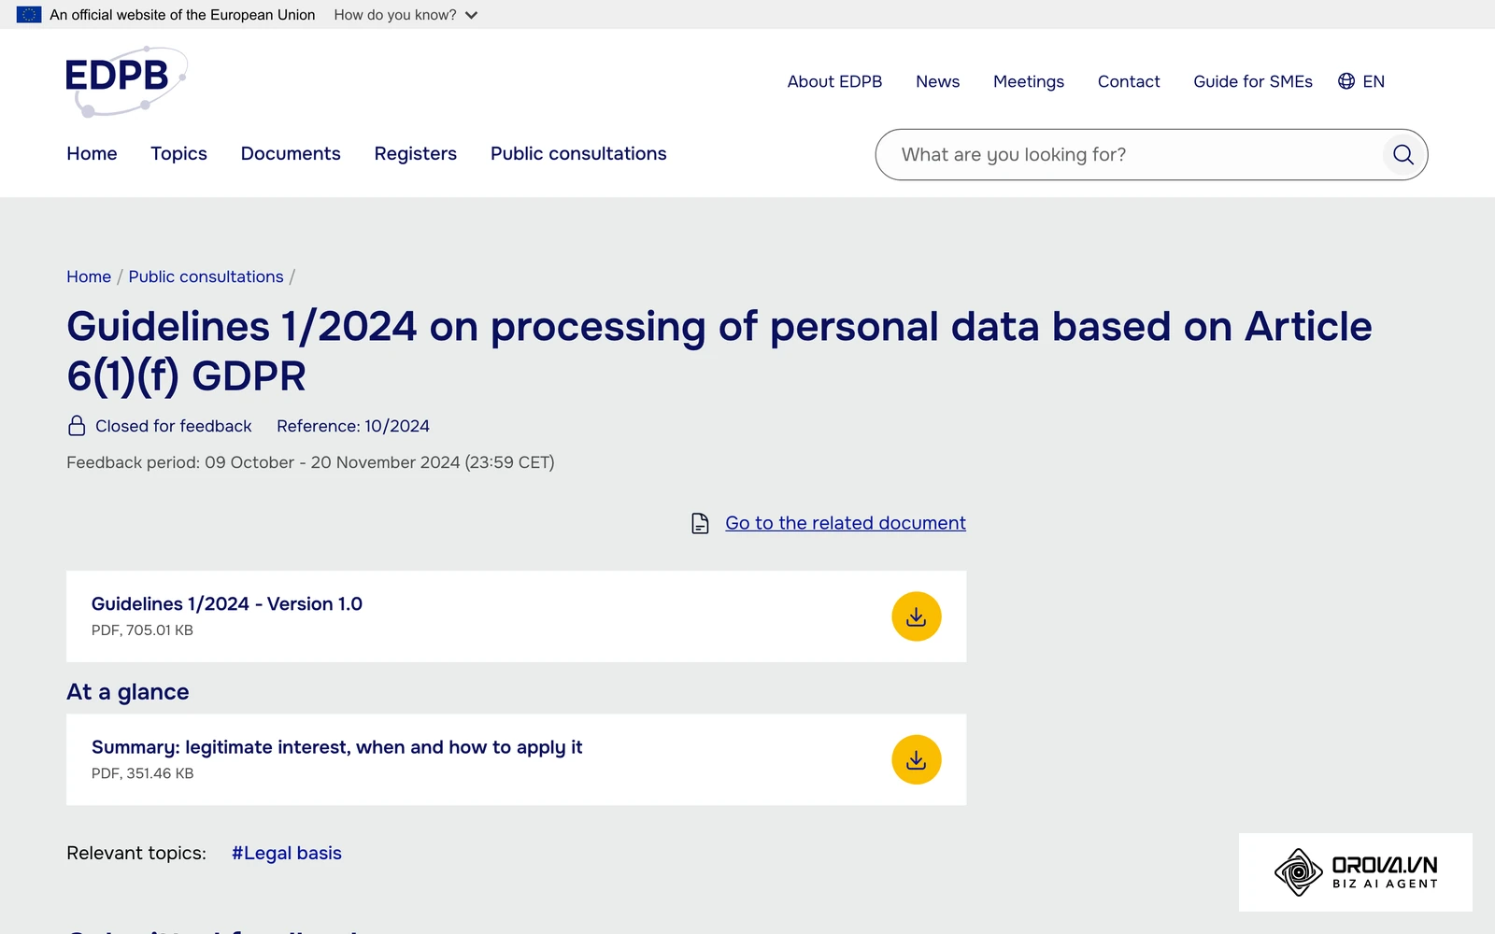Viewport: 1495px width, 934px height.
Task: Click 'Summary: legitimate interest, when and how to apply it'
Action: (337, 747)
